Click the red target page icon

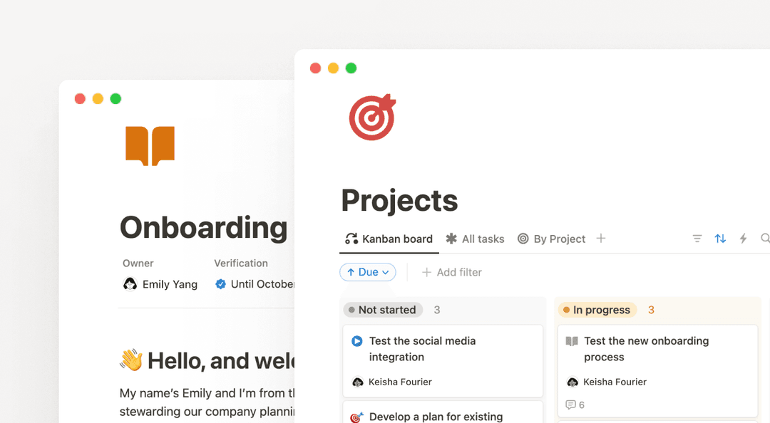point(371,117)
